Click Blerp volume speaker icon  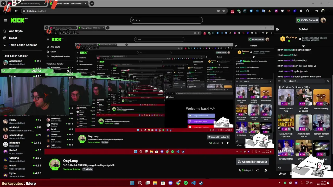279,168
